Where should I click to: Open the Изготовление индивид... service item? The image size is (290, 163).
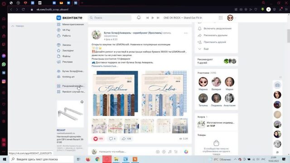[x=216, y=124]
